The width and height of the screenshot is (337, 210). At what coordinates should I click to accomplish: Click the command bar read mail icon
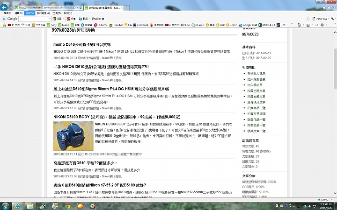coord(316,25)
